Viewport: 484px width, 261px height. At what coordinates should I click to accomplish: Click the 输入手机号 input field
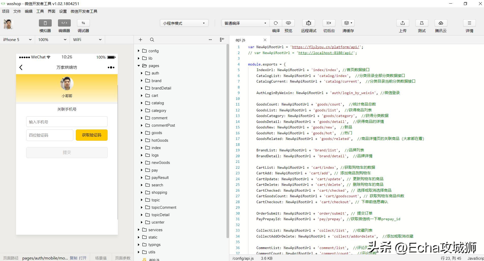67,122
